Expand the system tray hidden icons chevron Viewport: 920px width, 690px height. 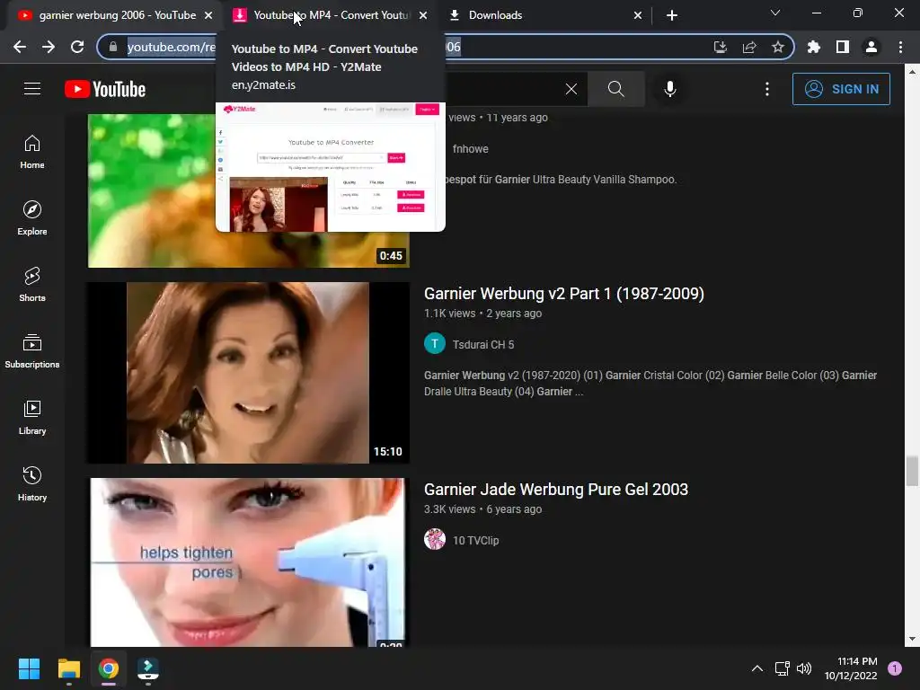pyautogui.click(x=757, y=668)
